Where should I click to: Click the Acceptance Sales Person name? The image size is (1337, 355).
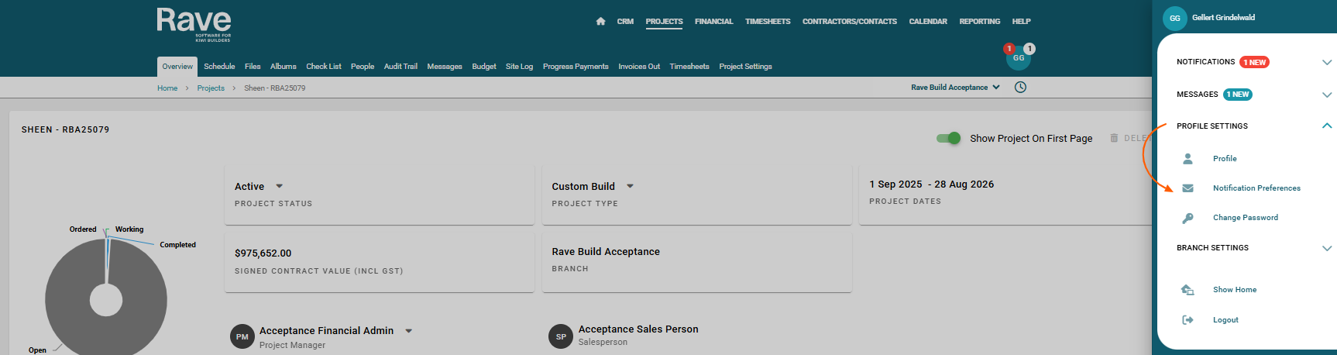638,329
